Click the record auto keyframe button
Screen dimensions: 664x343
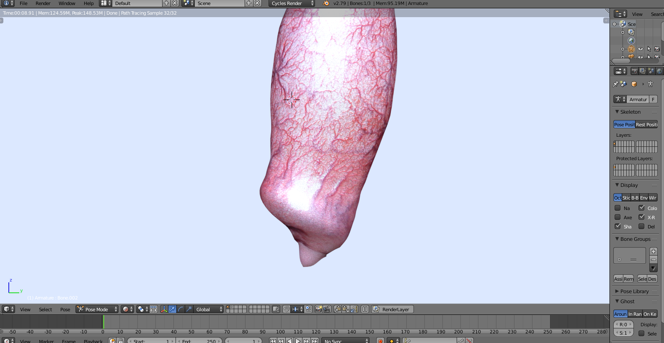(380, 341)
